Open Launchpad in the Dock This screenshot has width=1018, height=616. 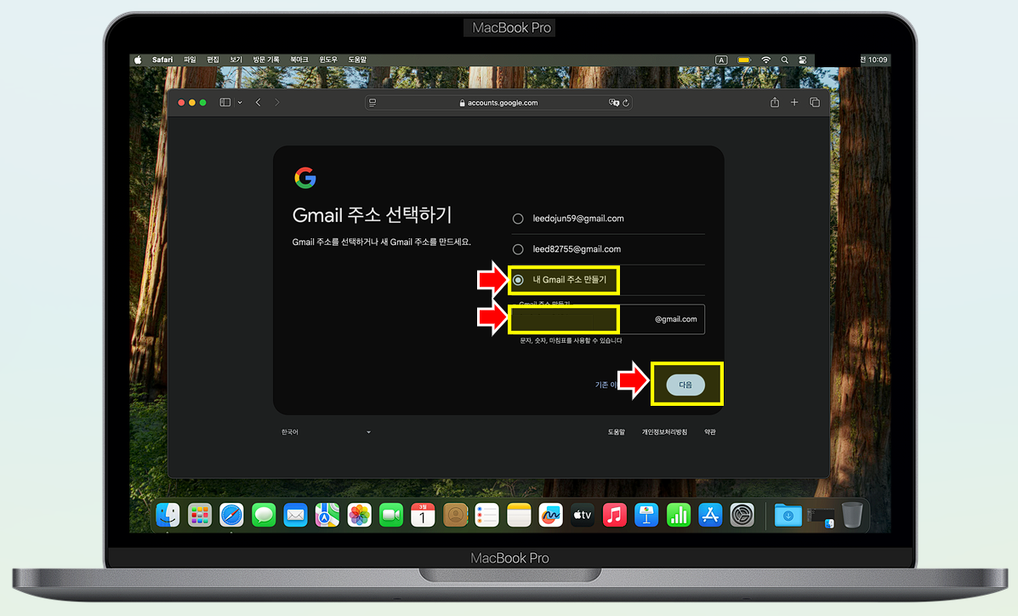(x=200, y=516)
